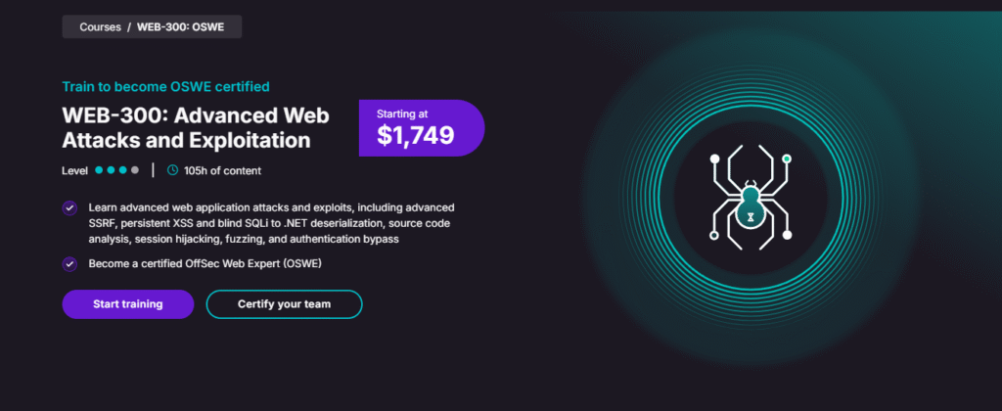Click the green dot on the spider's leg
The image size is (1002, 411).
click(787, 158)
